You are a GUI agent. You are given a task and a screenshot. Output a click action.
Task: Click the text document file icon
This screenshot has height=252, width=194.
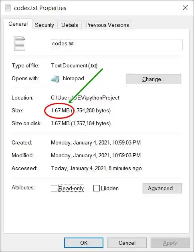[x=20, y=44]
